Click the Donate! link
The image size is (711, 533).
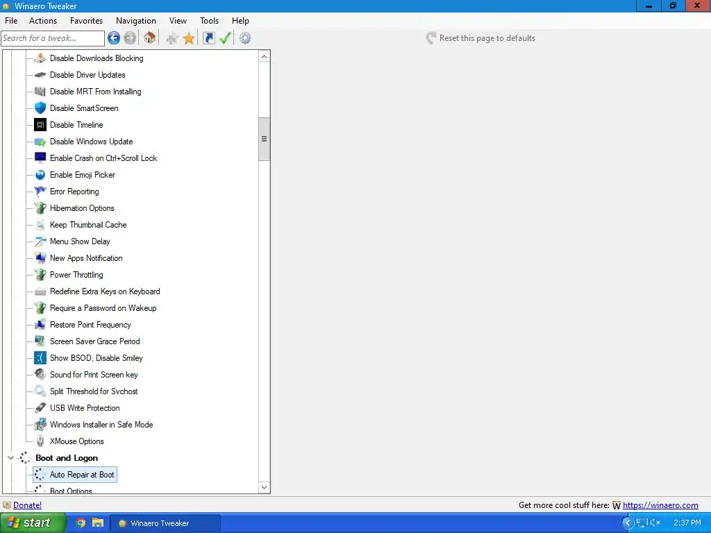coord(27,505)
